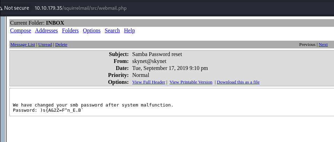Open the Addresses page

(x=46, y=31)
